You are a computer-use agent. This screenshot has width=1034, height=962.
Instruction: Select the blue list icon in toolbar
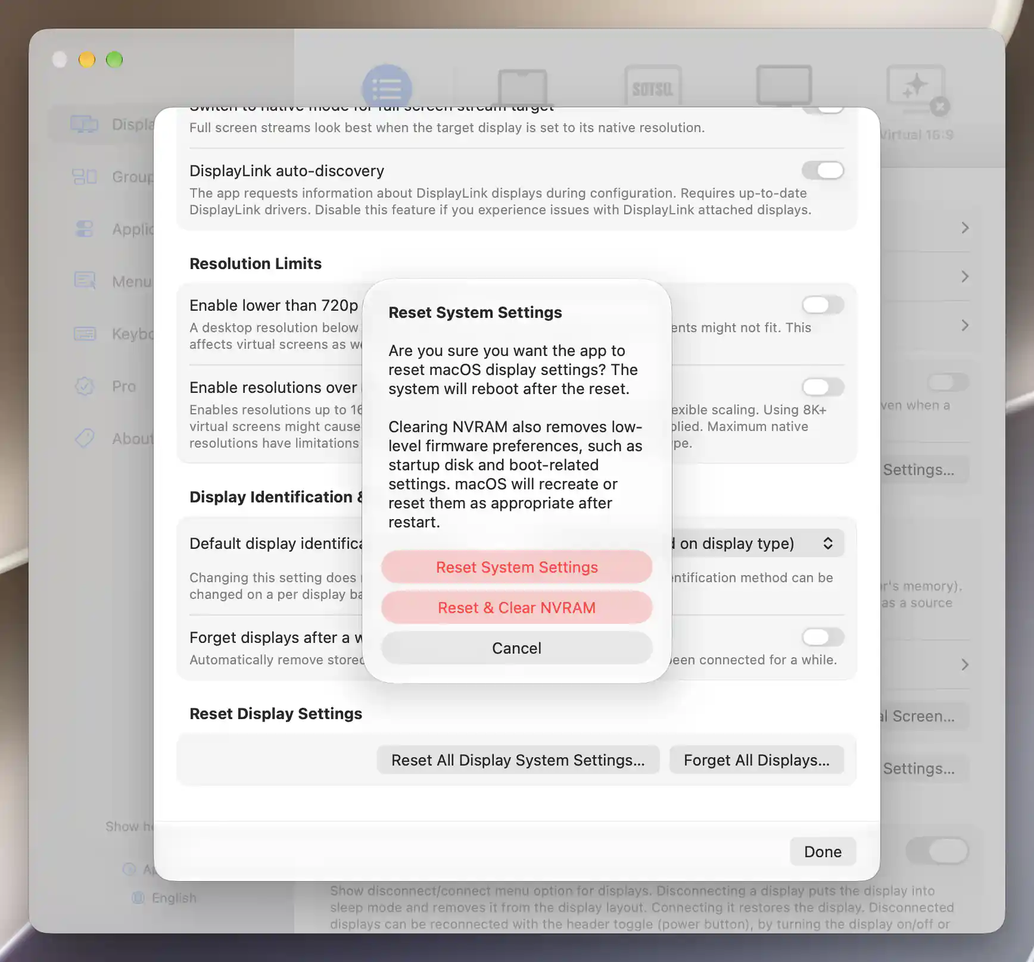click(387, 88)
